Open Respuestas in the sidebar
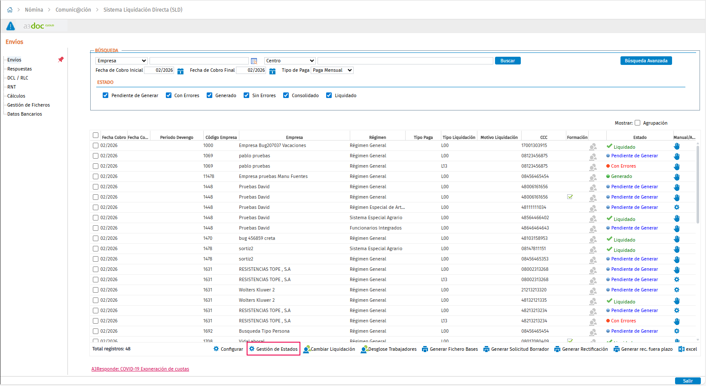This screenshot has height=386, width=706. click(x=19, y=69)
